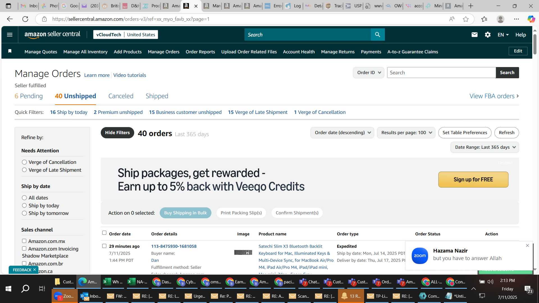Open the Canceled orders tab
Screen dimensions: 539x303
click(121, 96)
